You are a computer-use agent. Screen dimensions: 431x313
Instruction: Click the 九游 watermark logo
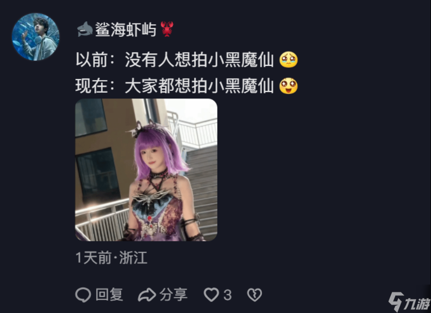(409, 302)
